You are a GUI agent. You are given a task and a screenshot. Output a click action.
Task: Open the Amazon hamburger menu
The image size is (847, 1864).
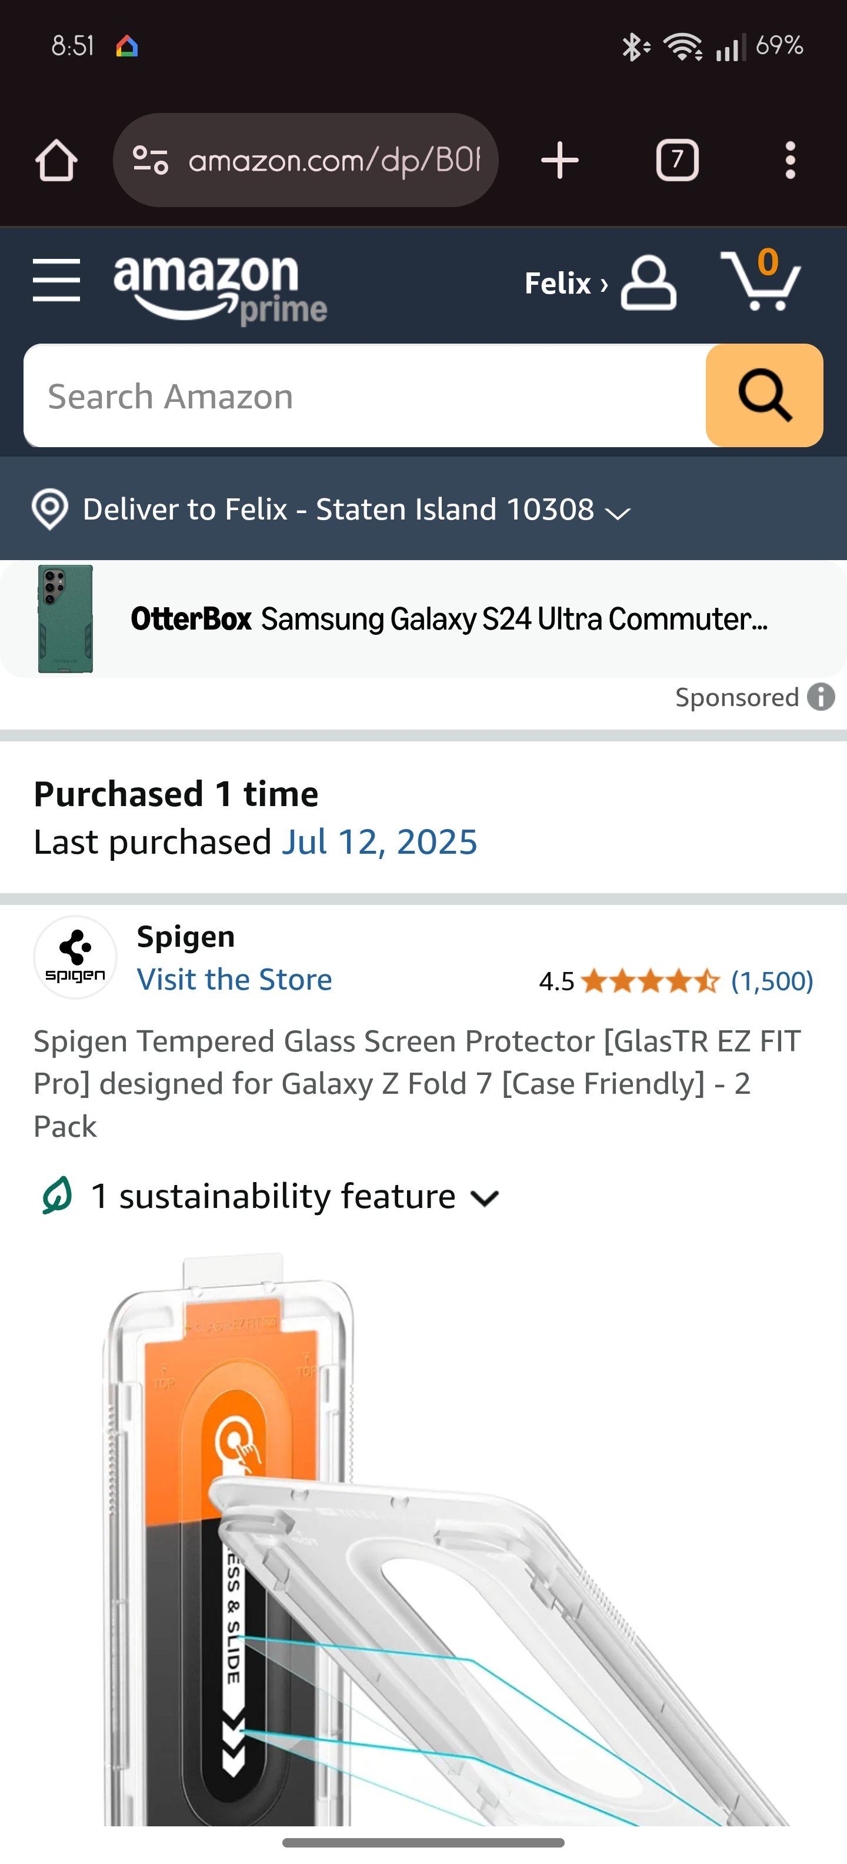pyautogui.click(x=56, y=280)
